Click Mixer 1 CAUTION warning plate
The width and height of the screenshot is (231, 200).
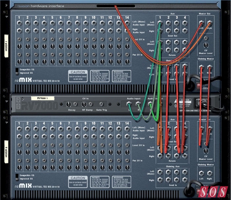coord(78,76)
